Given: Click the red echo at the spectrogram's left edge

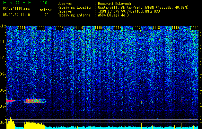Looking at the screenshot, I should point(11,101).
